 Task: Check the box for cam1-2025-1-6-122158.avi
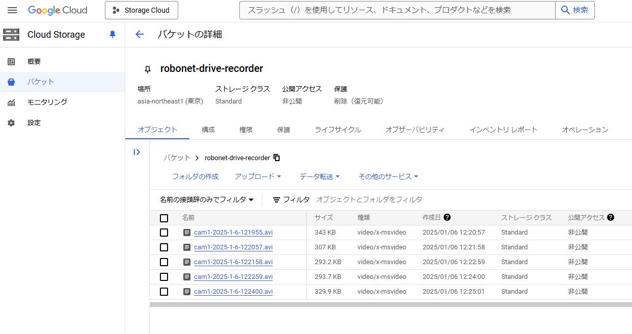(164, 262)
